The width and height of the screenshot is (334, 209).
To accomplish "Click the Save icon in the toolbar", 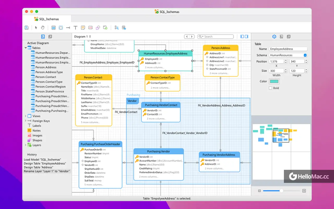I will pyautogui.click(x=26, y=27).
